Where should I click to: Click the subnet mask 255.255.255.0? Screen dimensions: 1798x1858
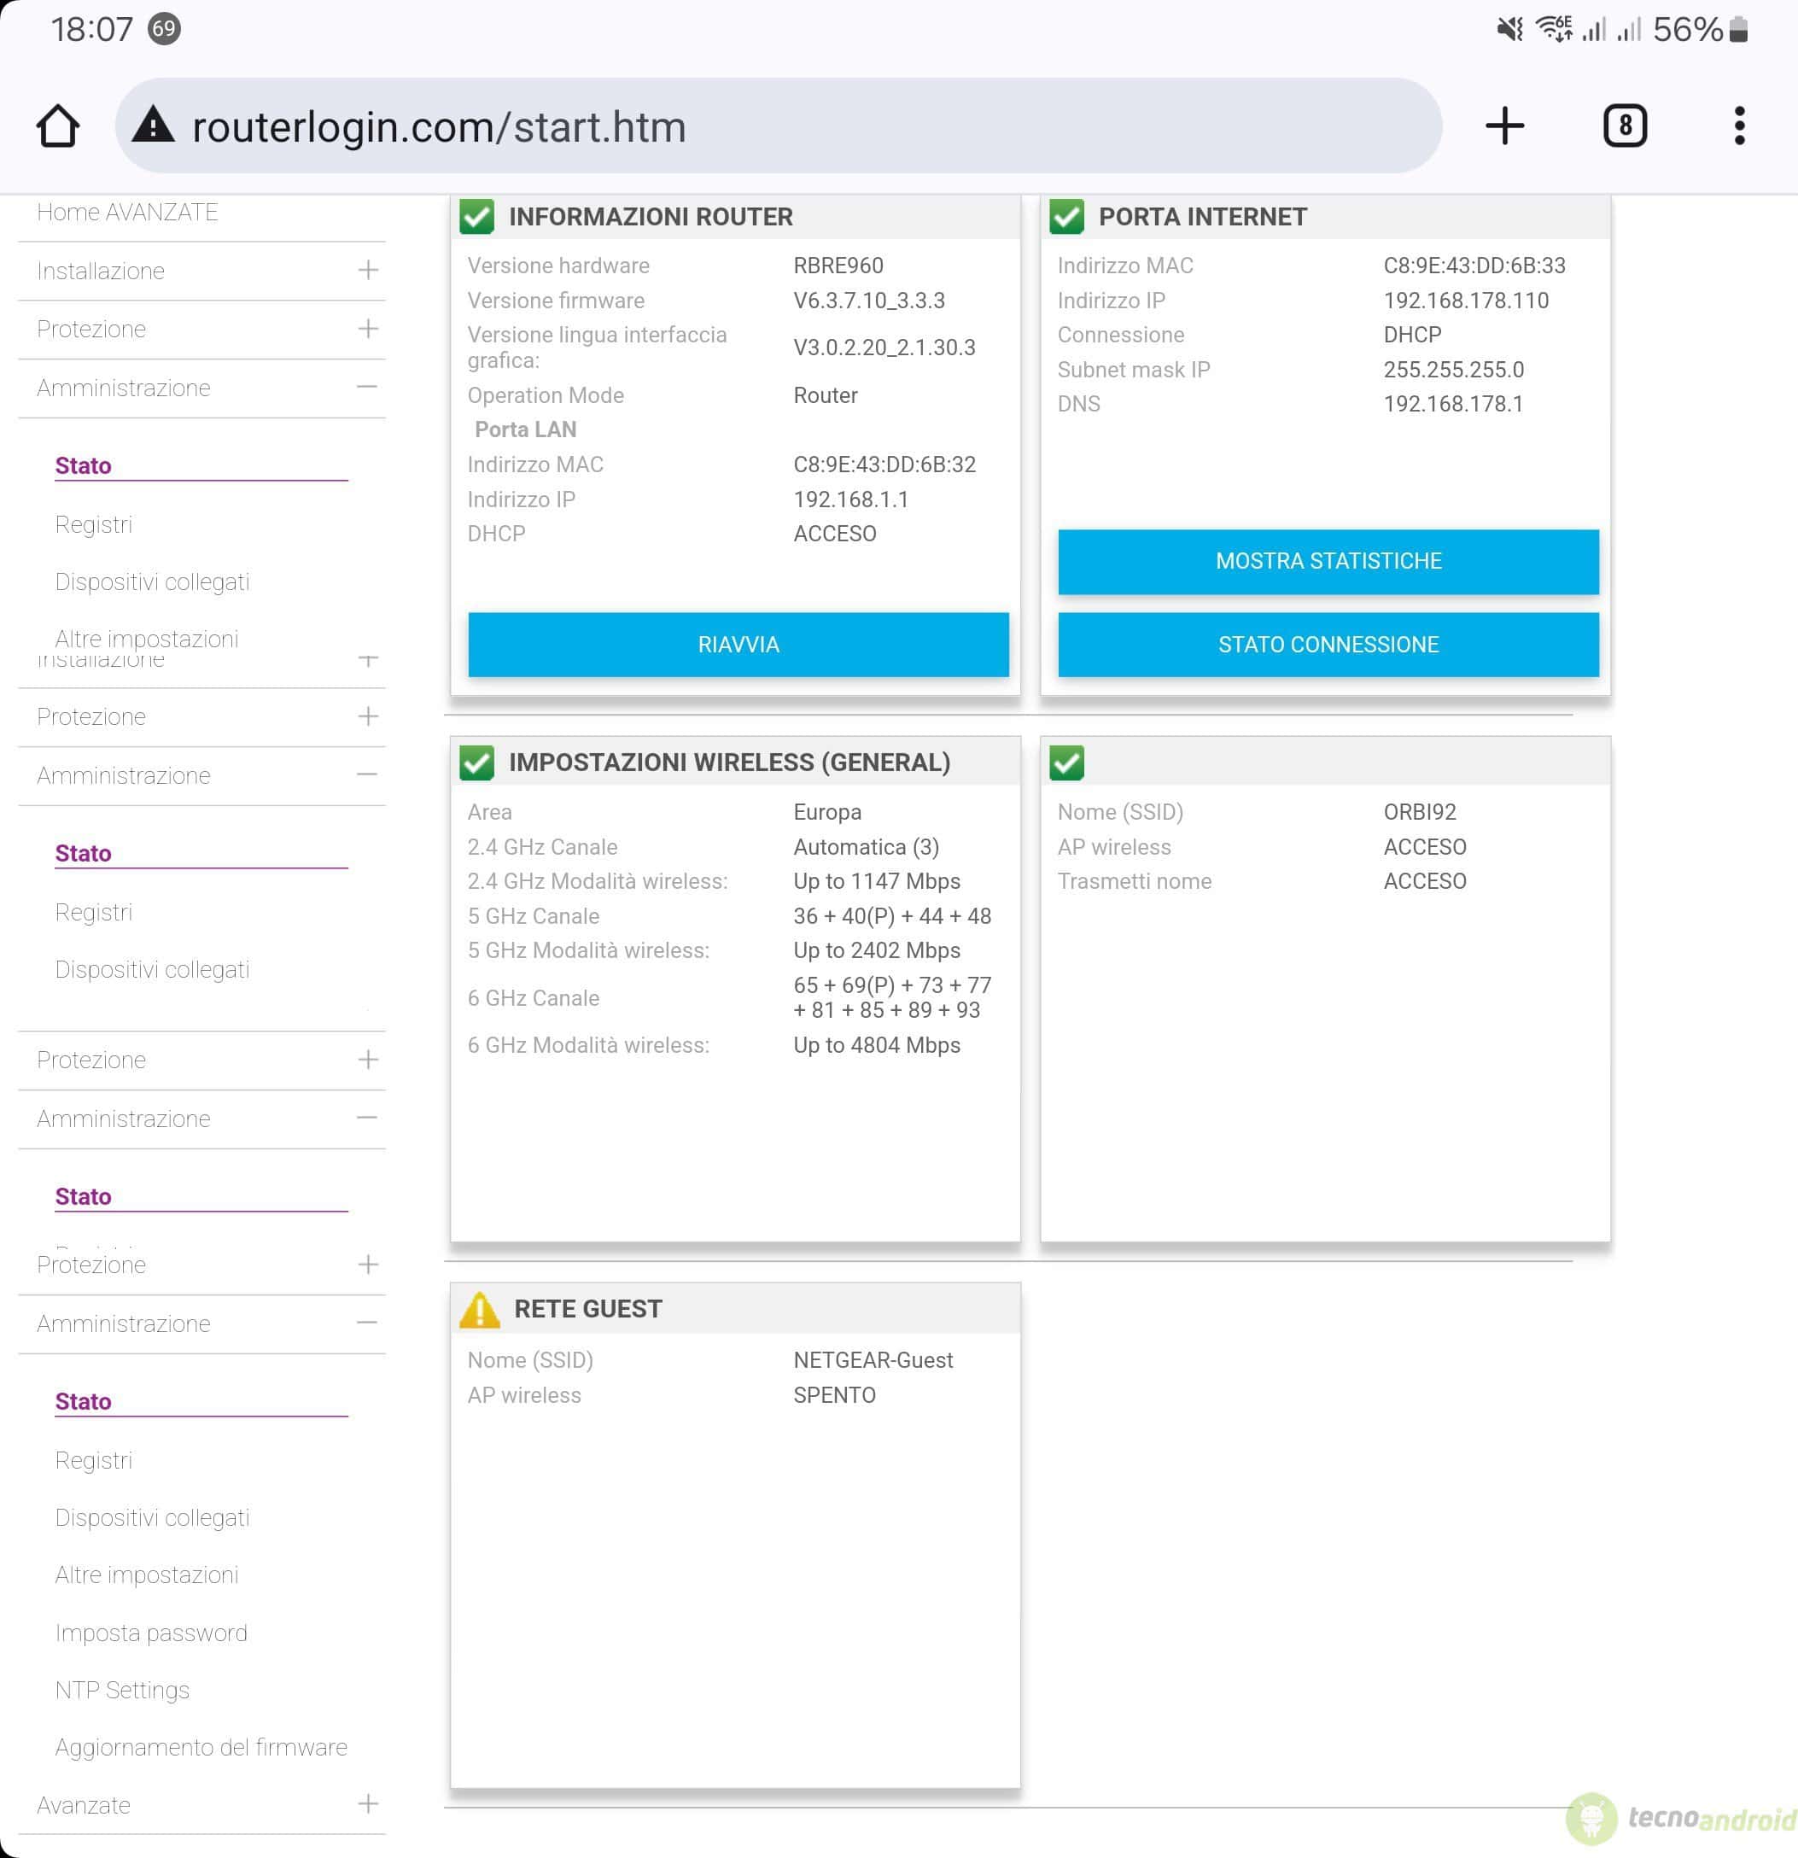point(1453,370)
